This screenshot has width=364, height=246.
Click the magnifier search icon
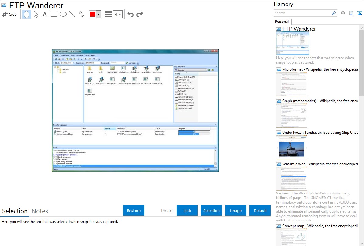[334, 13]
